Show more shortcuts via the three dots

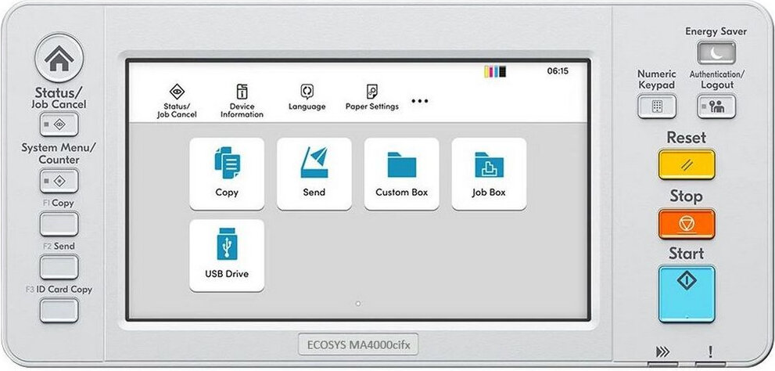point(420,101)
